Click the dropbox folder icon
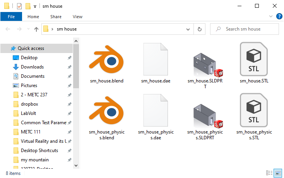 [x=16, y=104]
